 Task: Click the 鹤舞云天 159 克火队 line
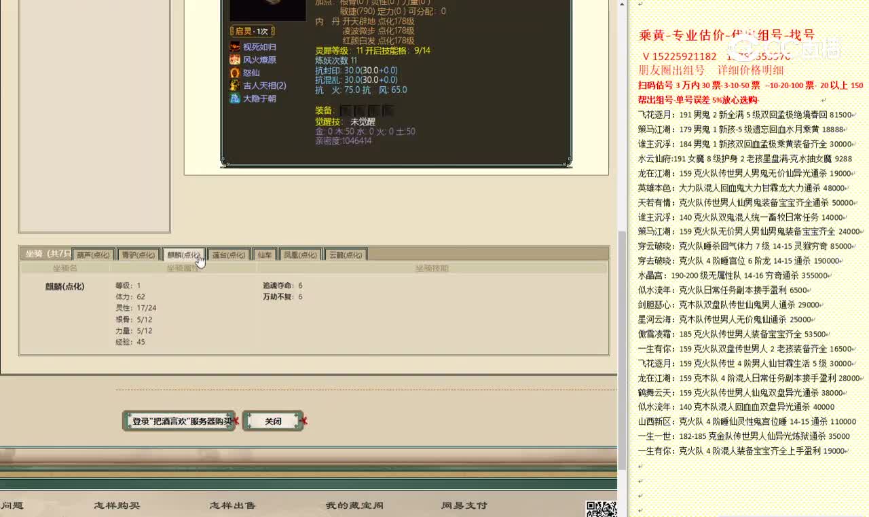[x=741, y=392]
